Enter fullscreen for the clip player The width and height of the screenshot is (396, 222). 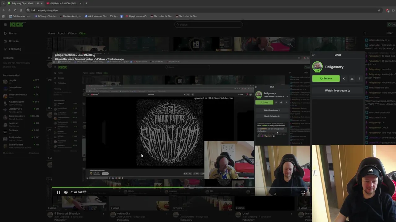click(x=303, y=192)
